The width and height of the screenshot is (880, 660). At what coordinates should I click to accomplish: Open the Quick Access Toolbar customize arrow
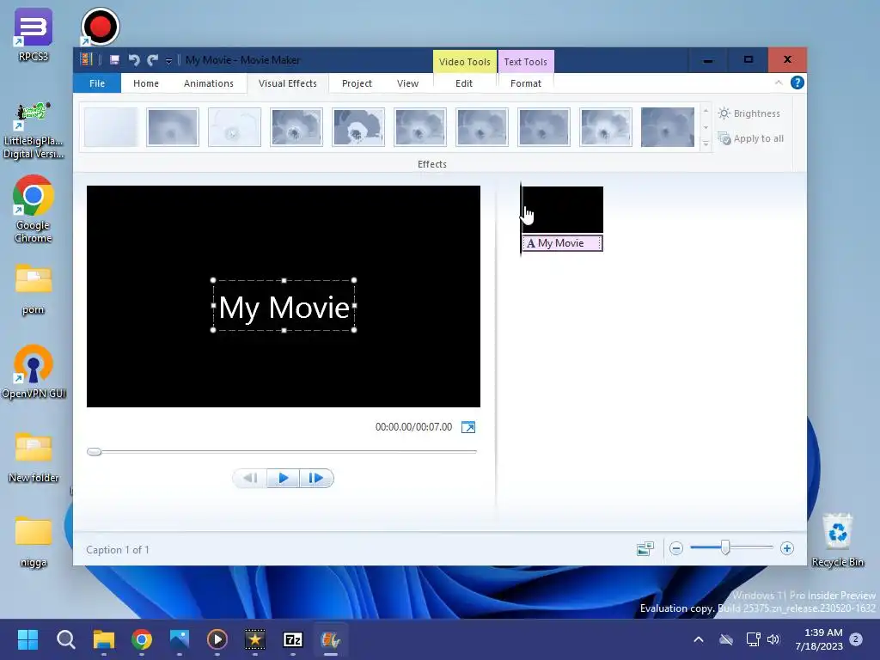pos(168,61)
